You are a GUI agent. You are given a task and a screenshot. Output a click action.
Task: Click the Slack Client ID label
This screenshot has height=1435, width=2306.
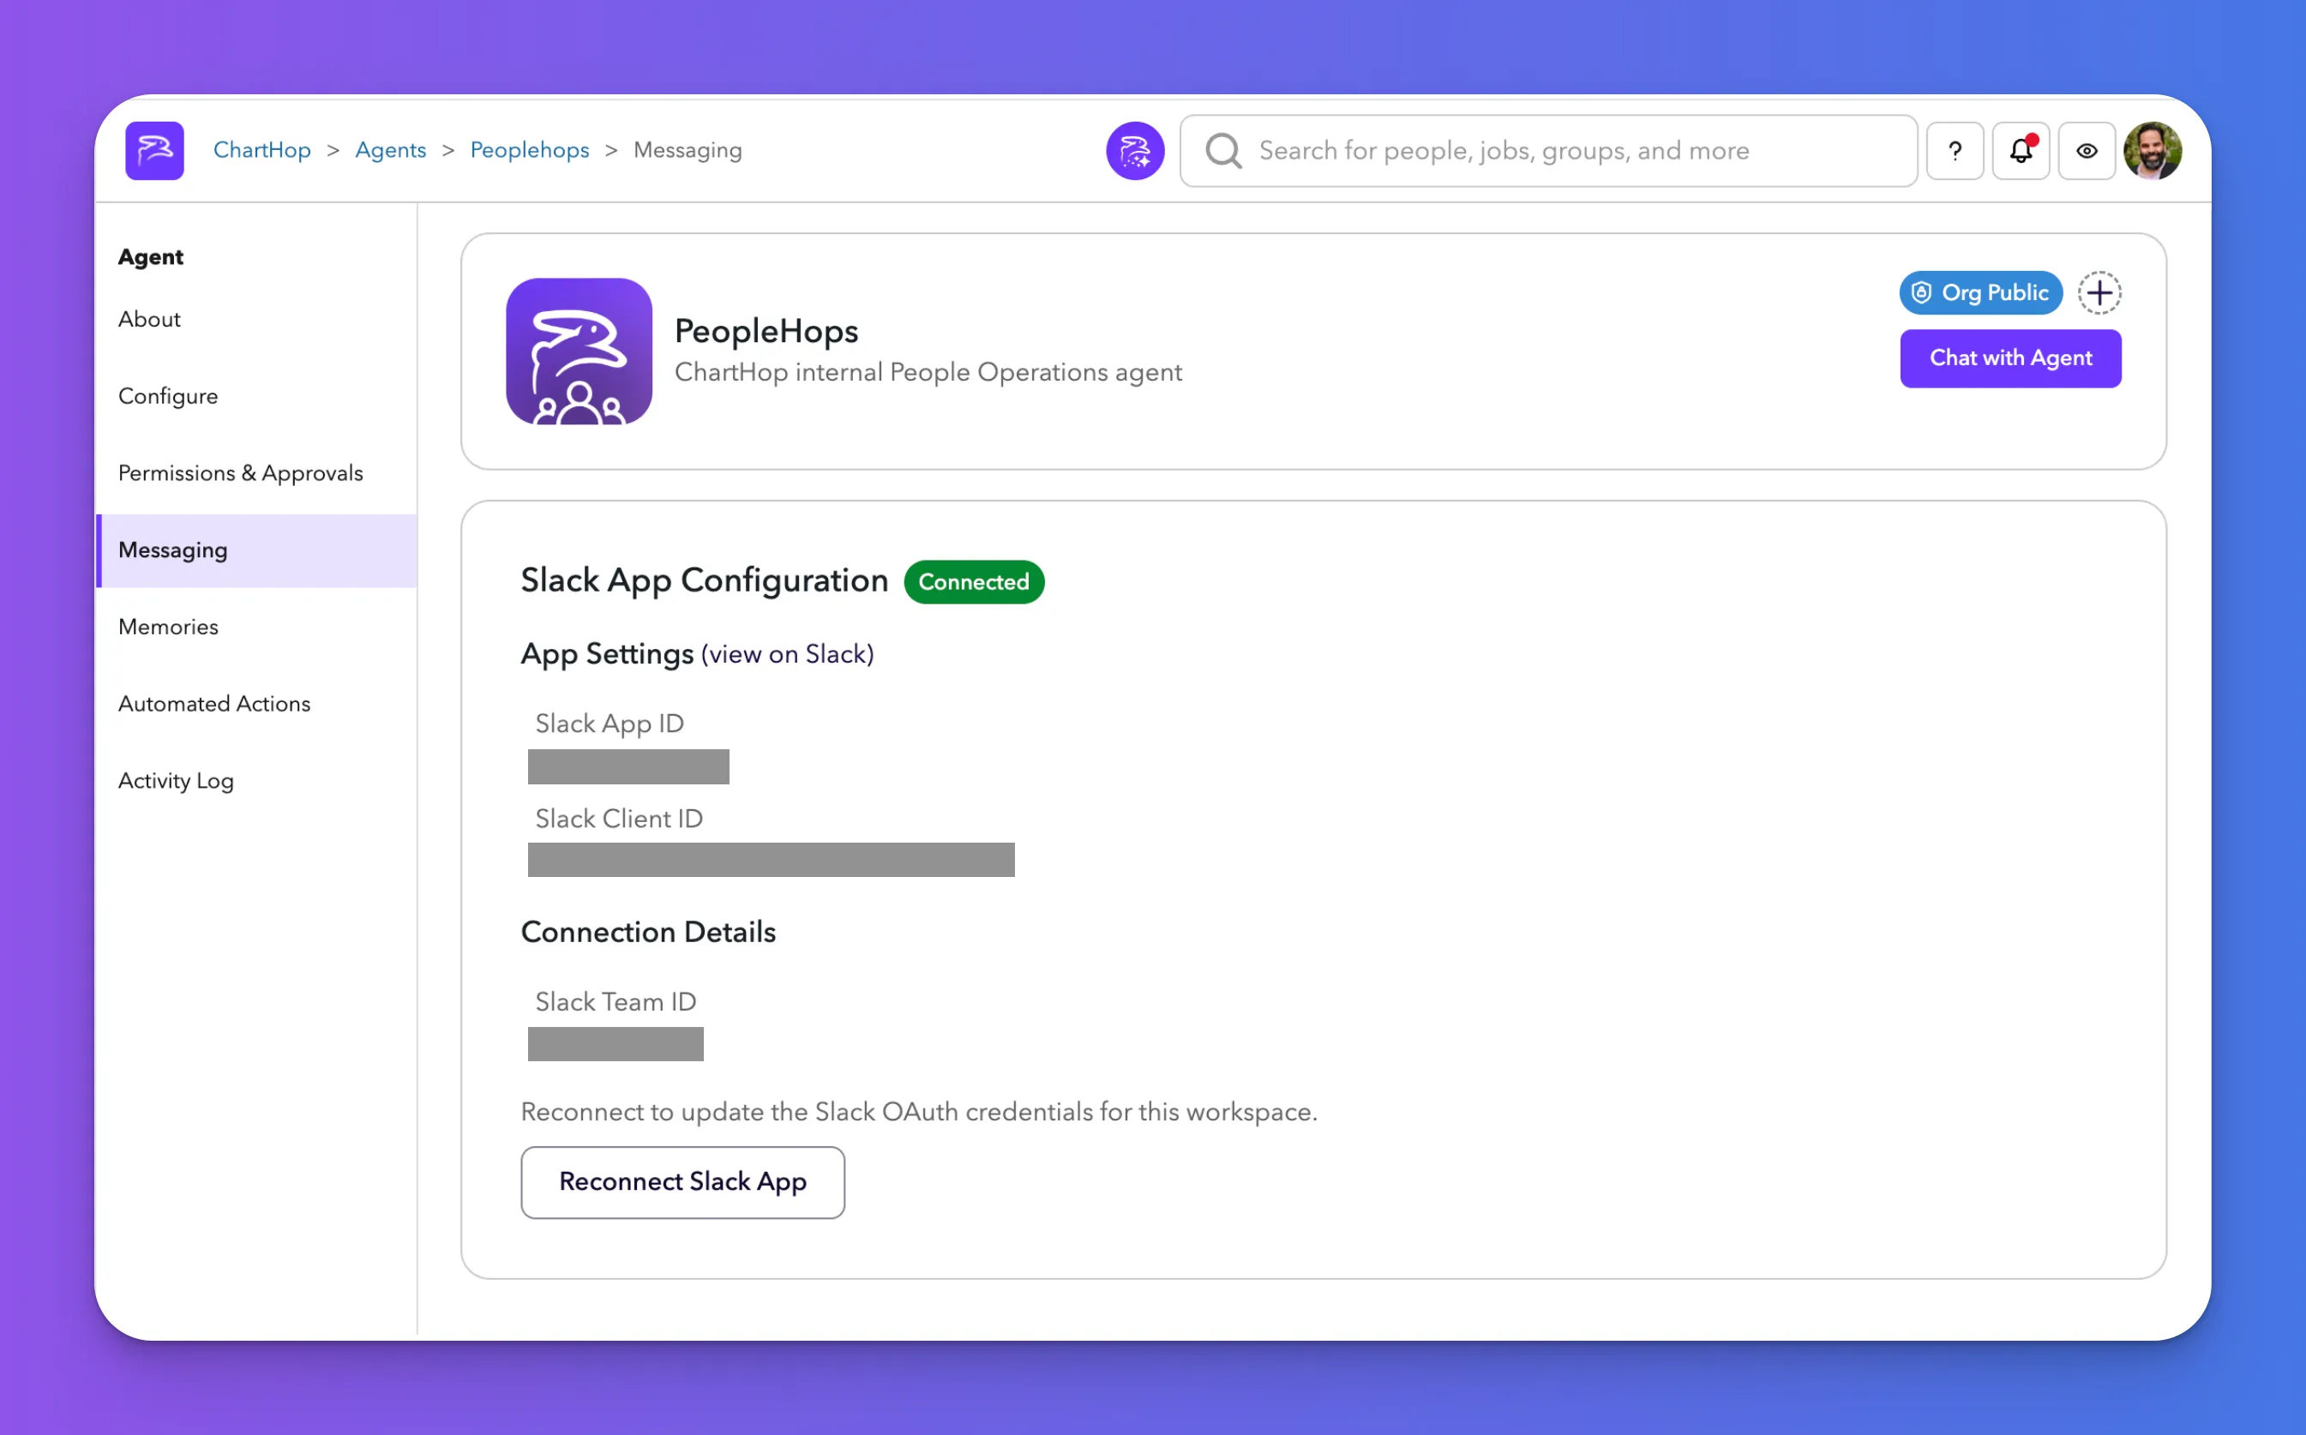click(x=619, y=818)
